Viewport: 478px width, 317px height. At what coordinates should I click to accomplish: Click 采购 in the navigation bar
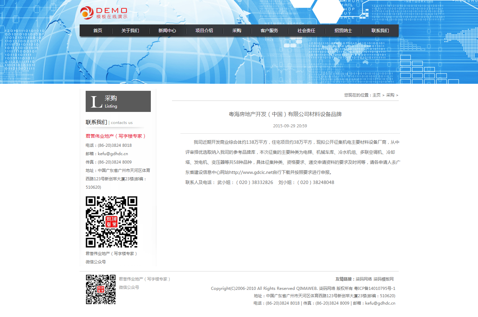[237, 30]
